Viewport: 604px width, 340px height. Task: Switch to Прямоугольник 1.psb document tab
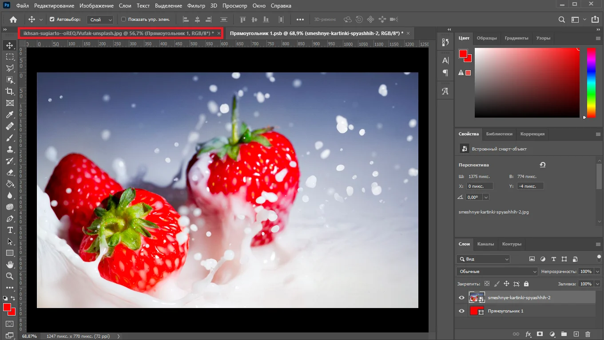coord(316,33)
